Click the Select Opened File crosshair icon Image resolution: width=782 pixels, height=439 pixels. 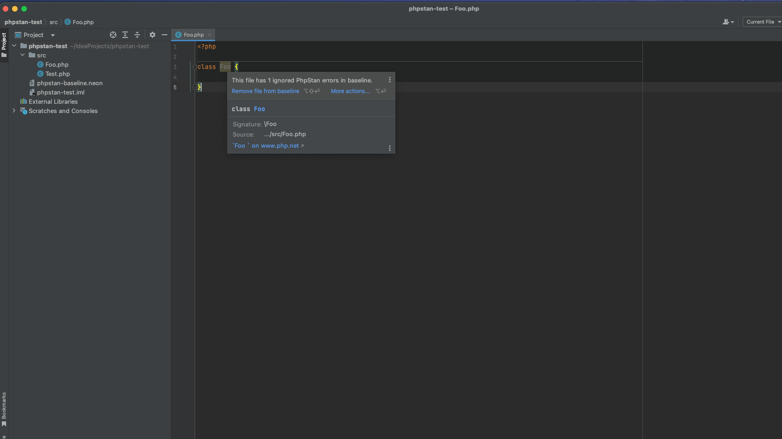[x=113, y=35]
